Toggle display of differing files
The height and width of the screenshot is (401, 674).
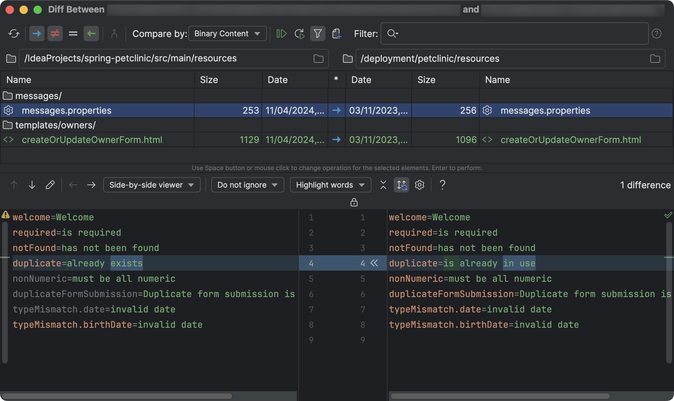click(x=55, y=33)
